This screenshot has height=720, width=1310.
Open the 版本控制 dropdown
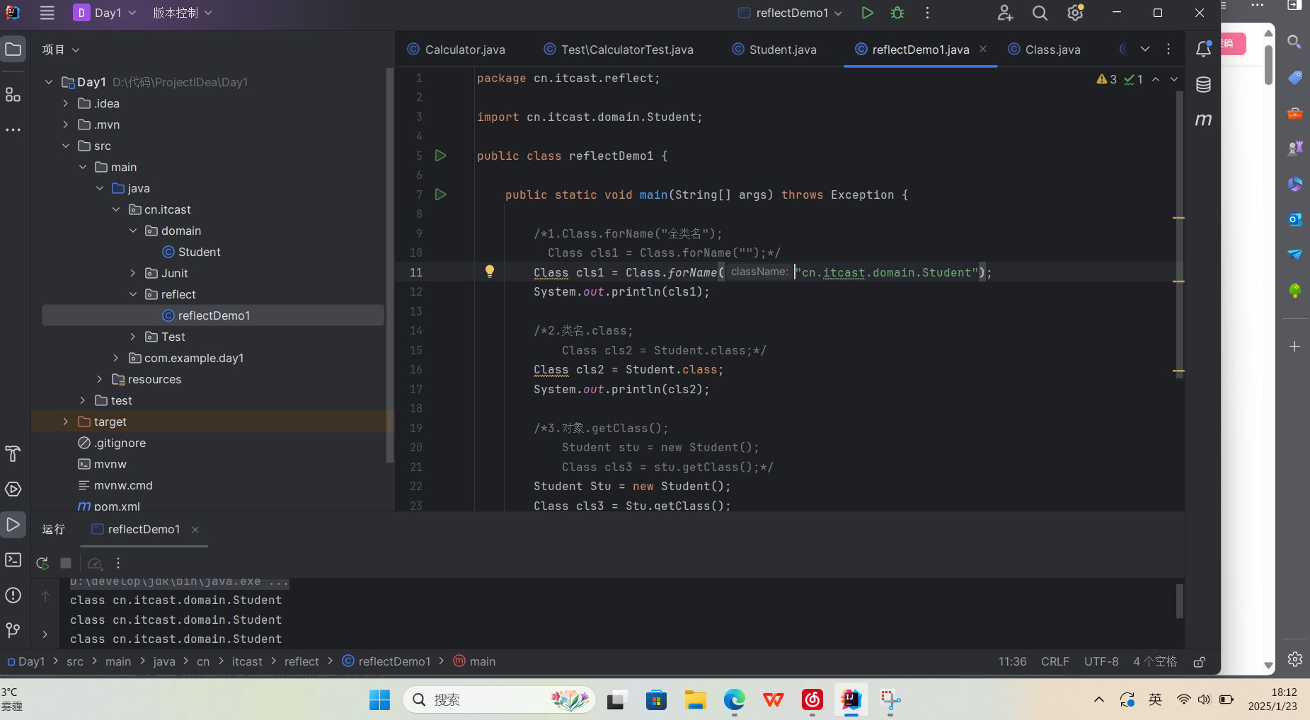click(183, 13)
